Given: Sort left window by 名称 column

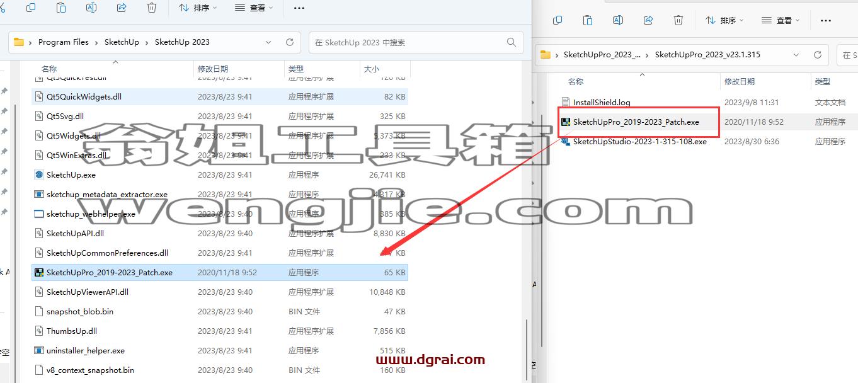Looking at the screenshot, I should [x=49, y=69].
